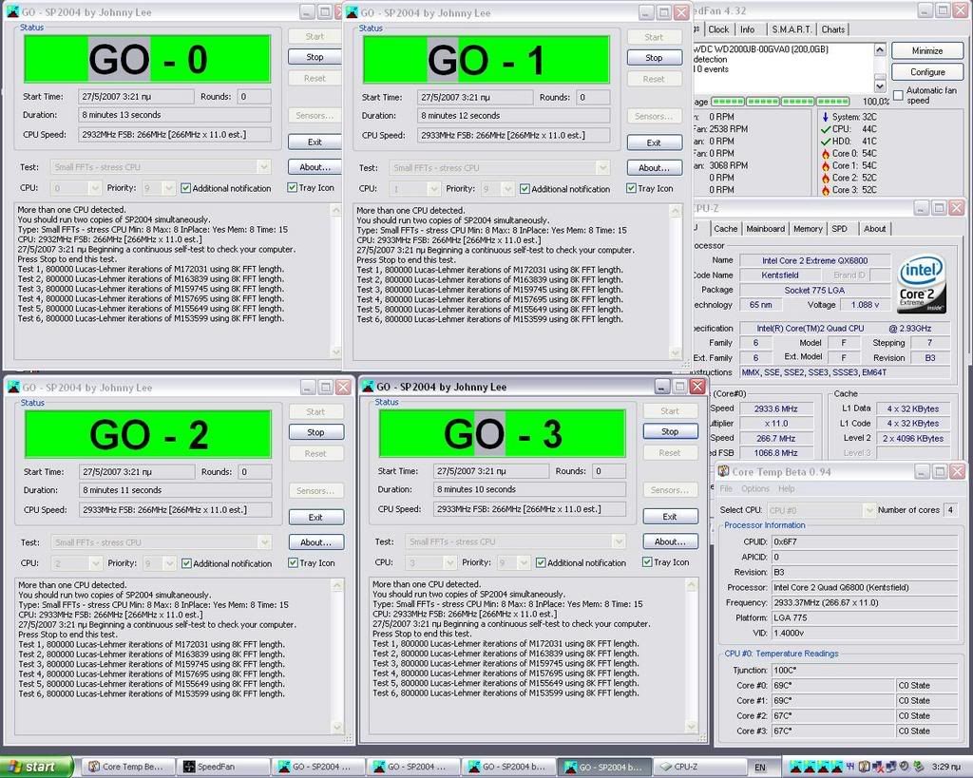Open the S.M.A.R.T. tab in SpeedFan
The height and width of the screenshot is (778, 973).
[x=792, y=29]
